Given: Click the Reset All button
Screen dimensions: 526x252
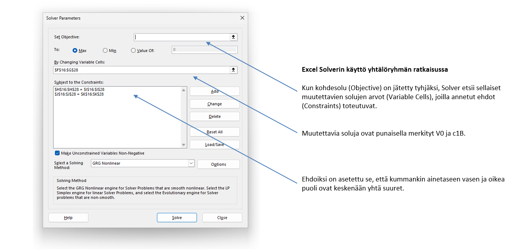Looking at the screenshot, I should [215, 132].
